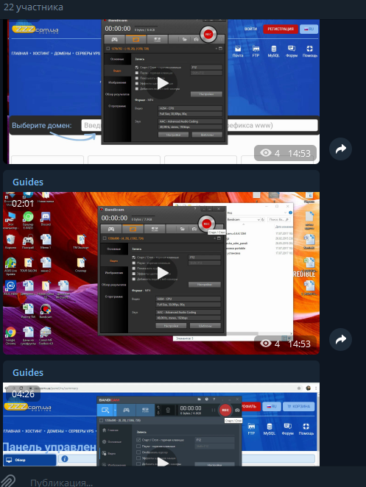Click the 02:01 duration badge
Image resolution: width=366 pixels, height=487 pixels.
23,204
